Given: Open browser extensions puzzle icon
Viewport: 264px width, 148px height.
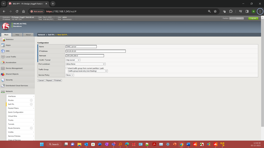Looking at the screenshot, I should (x=231, y=12).
